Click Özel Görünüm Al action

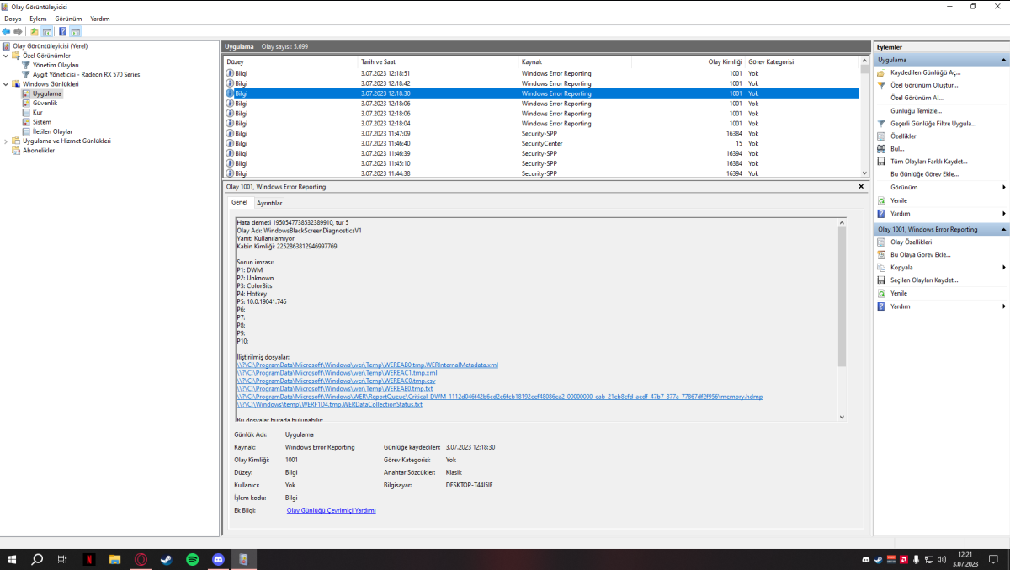pos(917,98)
